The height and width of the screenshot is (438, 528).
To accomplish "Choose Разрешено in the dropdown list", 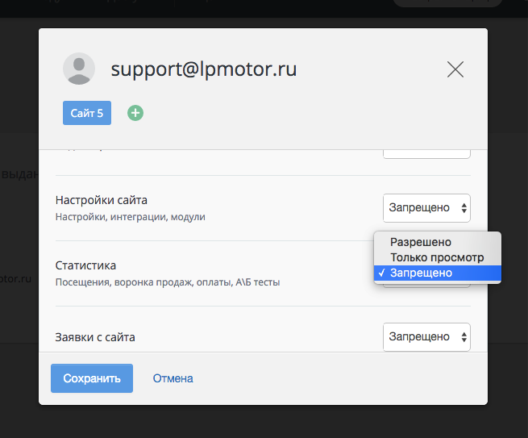I will (438, 242).
